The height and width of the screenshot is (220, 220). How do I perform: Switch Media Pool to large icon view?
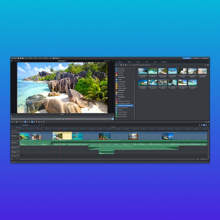(x=208, y=65)
